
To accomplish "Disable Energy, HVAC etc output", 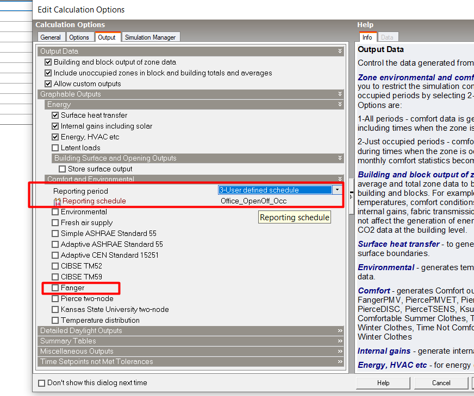I will tap(55, 137).
